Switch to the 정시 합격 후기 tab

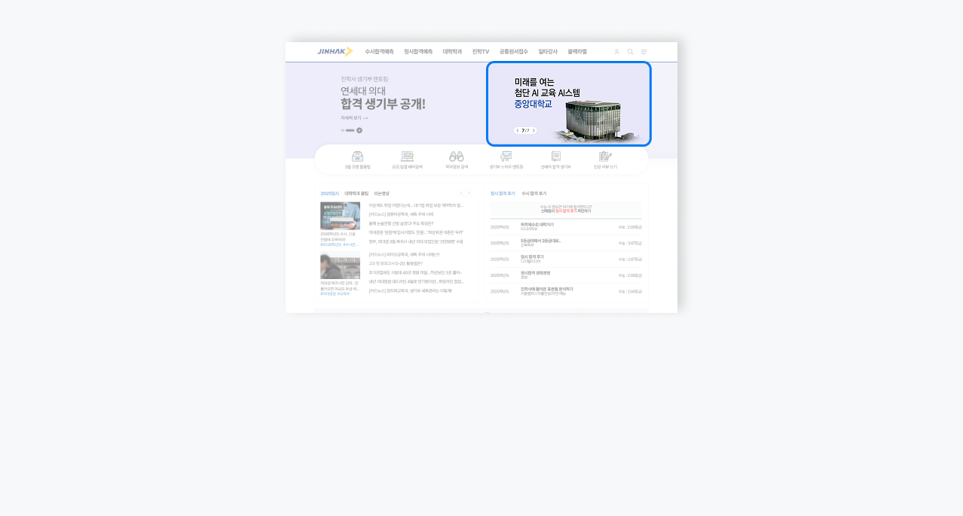click(x=503, y=193)
